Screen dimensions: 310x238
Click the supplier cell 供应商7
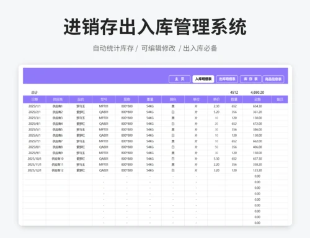[x=58, y=141]
